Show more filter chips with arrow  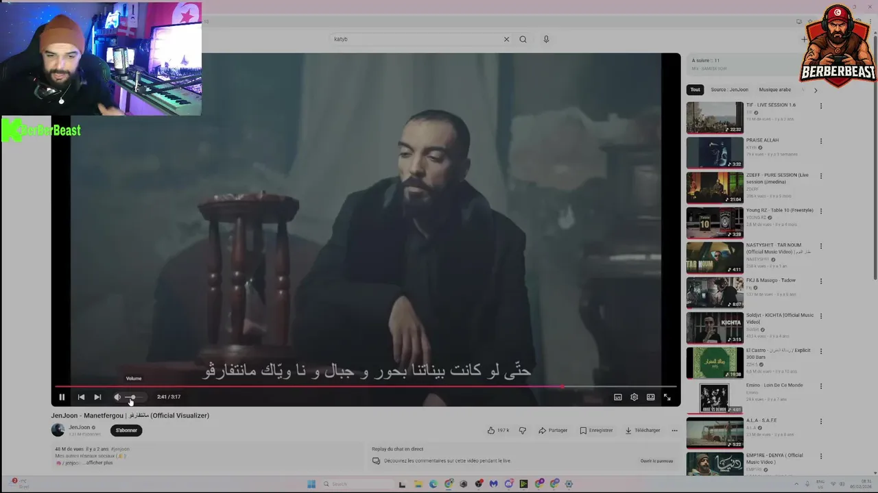(x=815, y=90)
